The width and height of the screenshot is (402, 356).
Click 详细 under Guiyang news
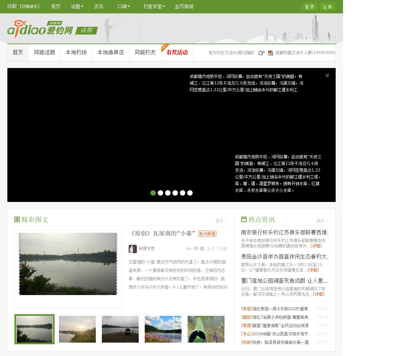coord(313,270)
